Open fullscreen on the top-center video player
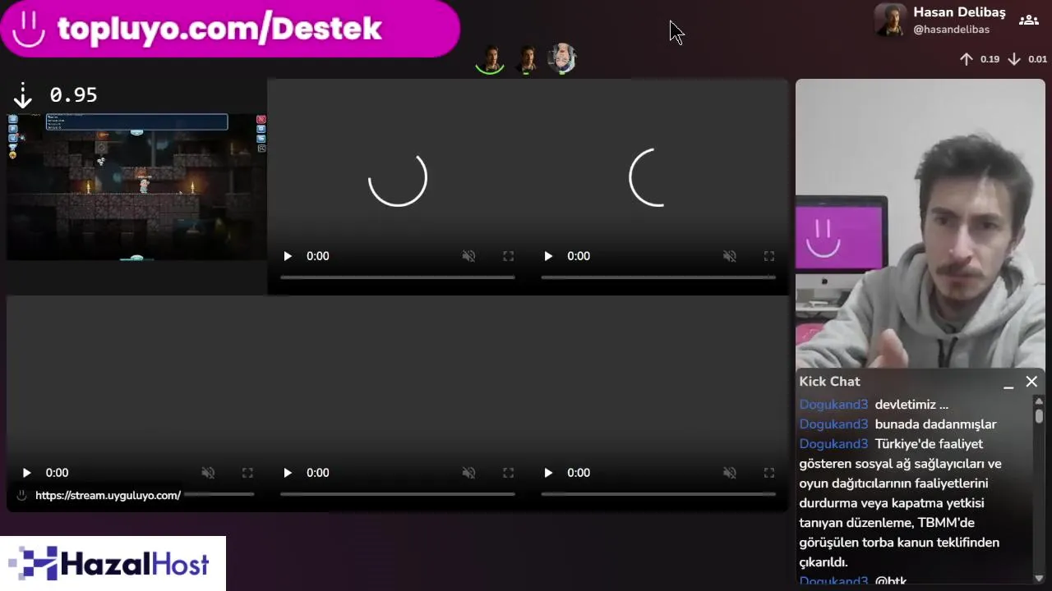 508,256
